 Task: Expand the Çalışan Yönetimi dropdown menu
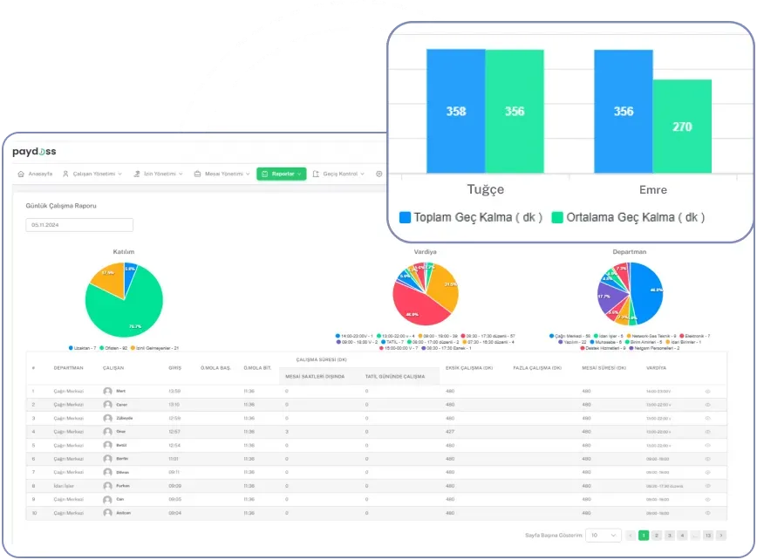tap(92, 174)
